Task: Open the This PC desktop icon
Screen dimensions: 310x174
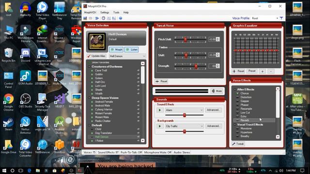Action: 9,32
